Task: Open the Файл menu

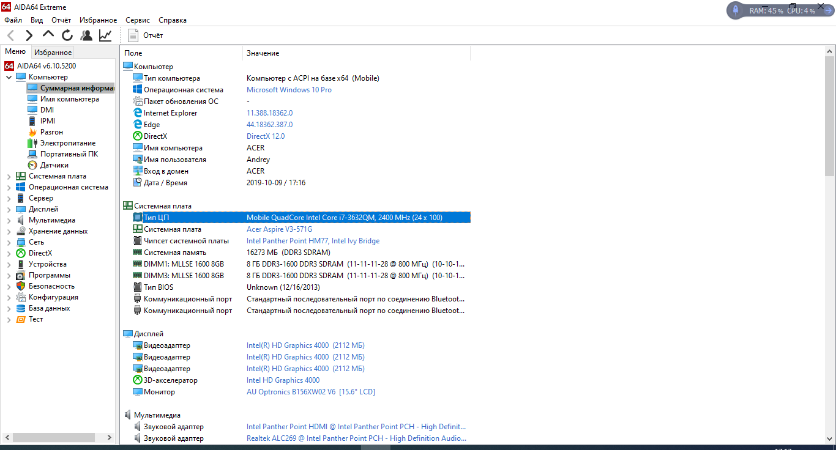Action: click(x=13, y=20)
